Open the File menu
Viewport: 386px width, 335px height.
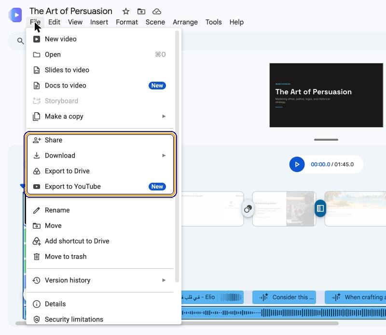pos(35,22)
